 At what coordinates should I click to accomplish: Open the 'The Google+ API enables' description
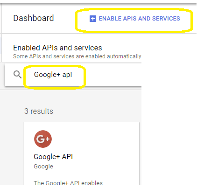coord(68,183)
